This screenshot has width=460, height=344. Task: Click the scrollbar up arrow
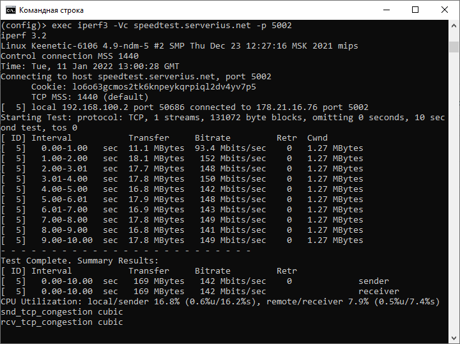pyautogui.click(x=454, y=26)
